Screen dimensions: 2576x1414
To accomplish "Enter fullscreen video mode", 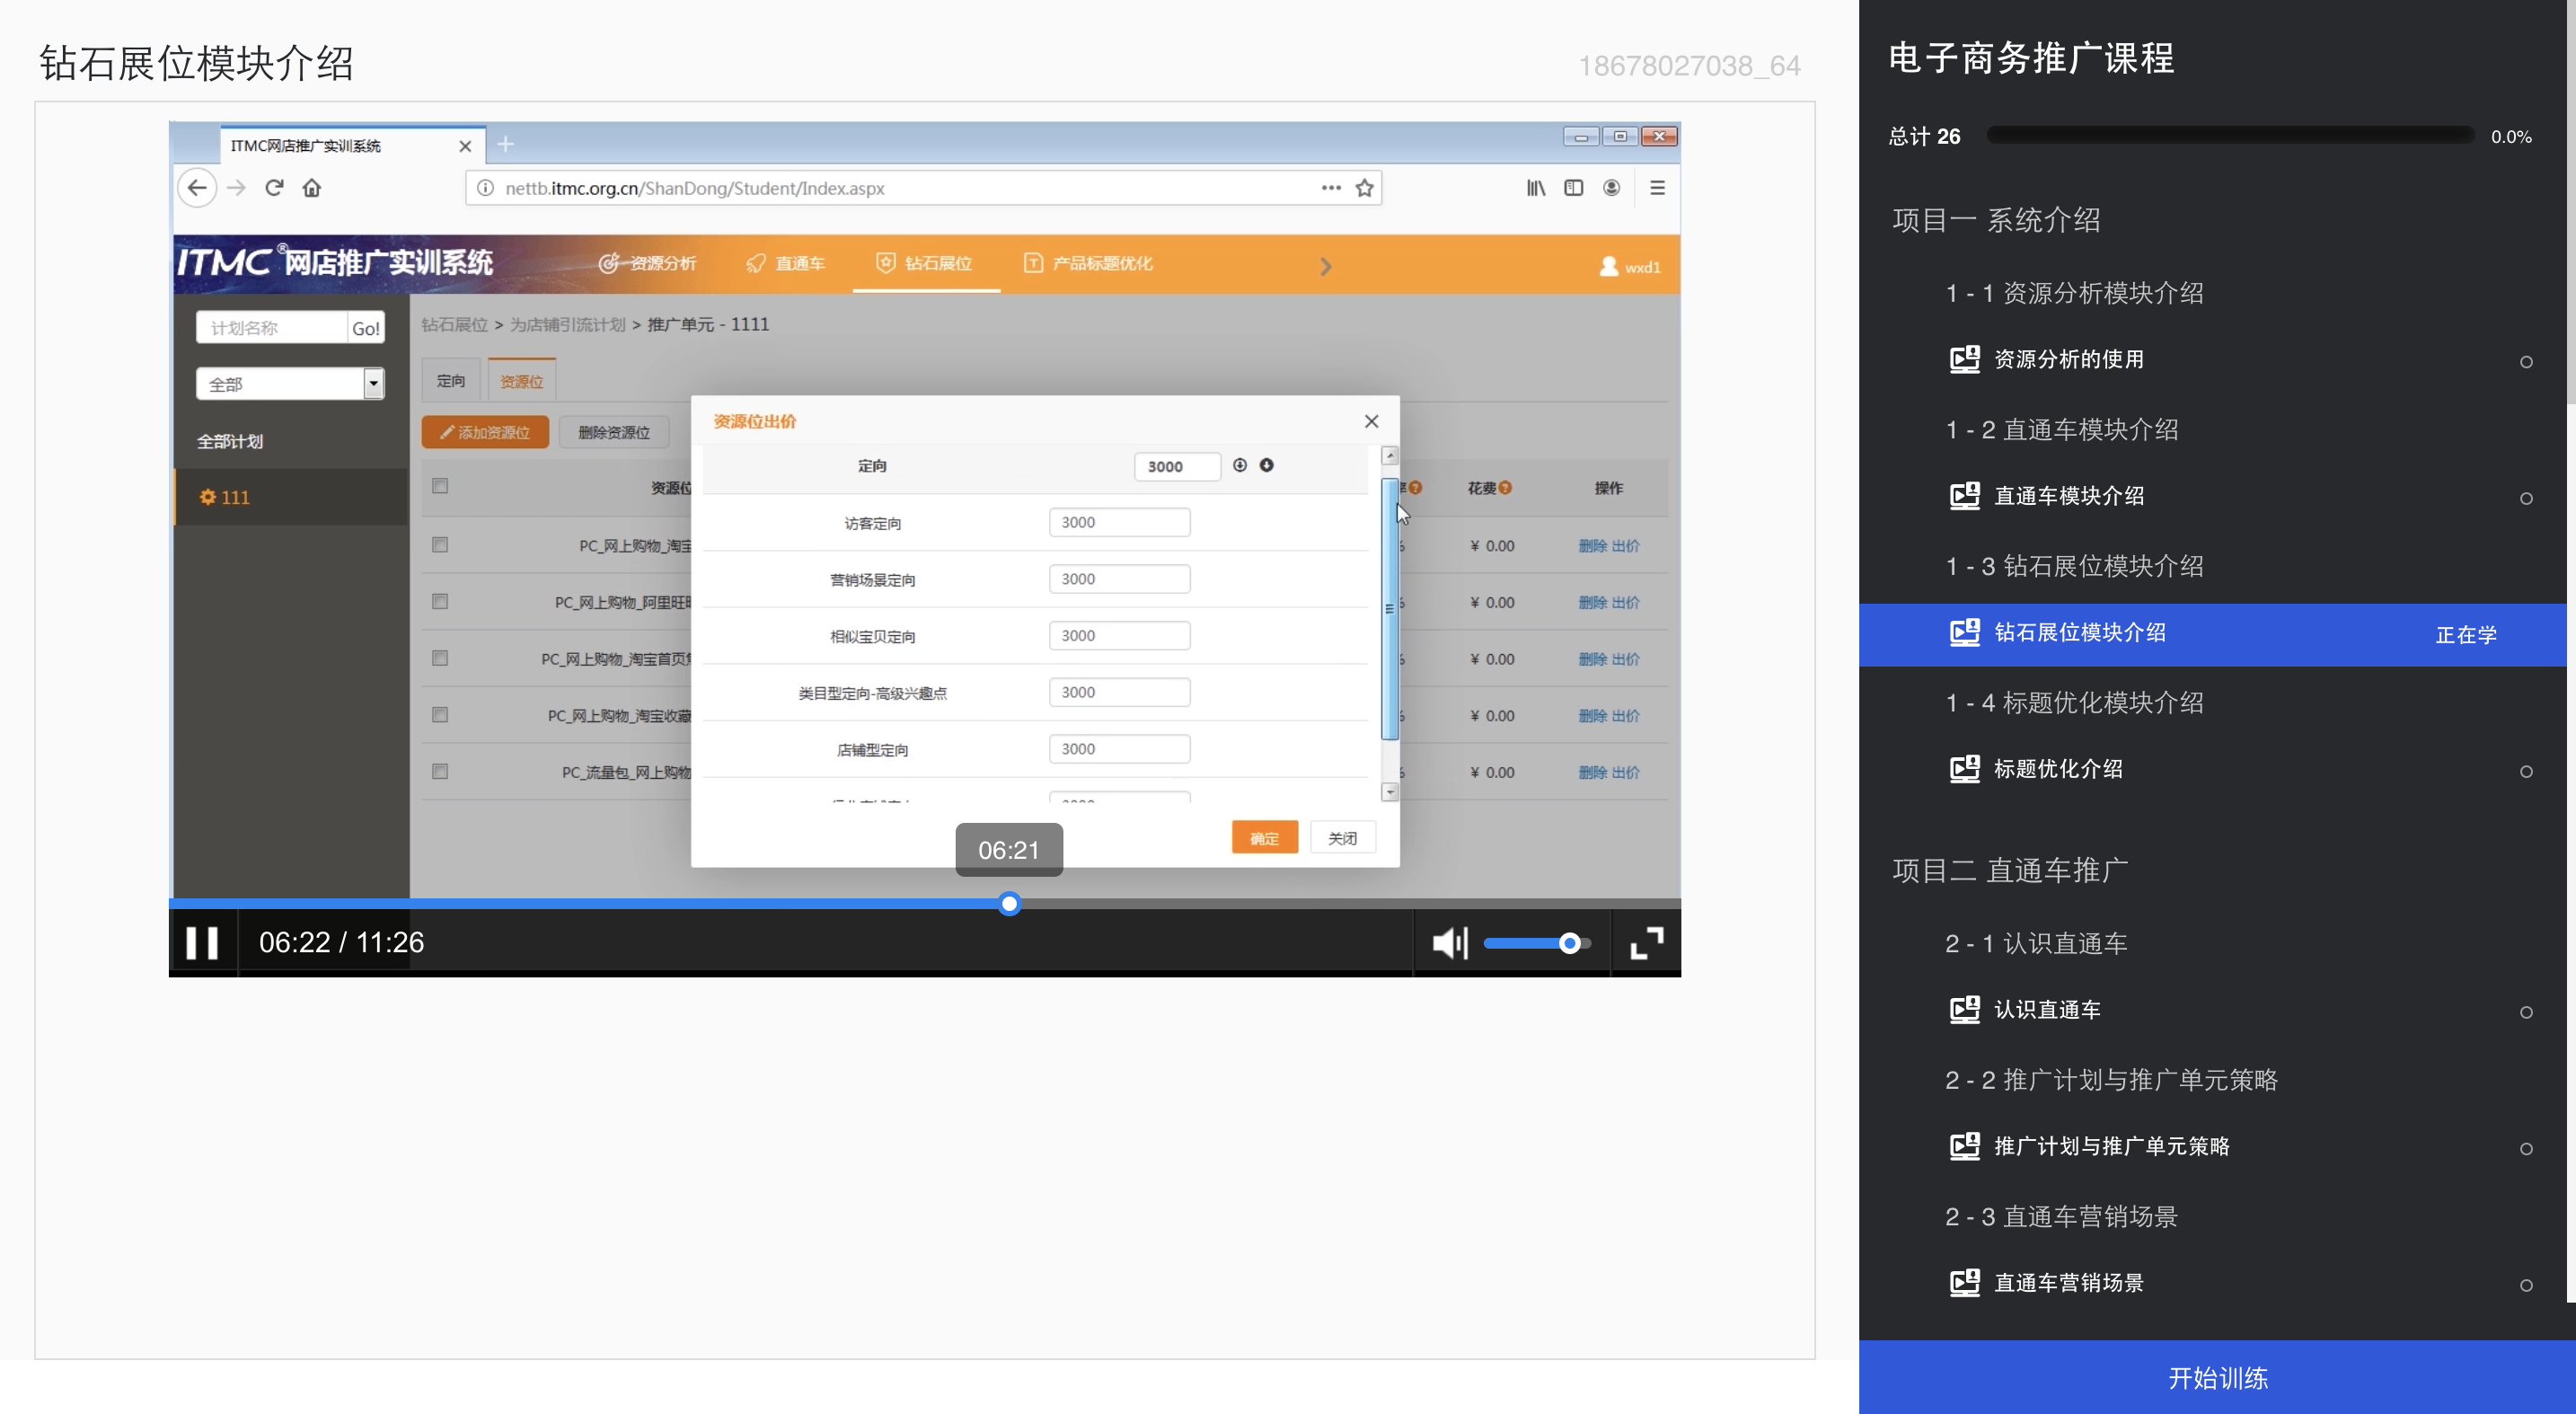I will [1646, 942].
